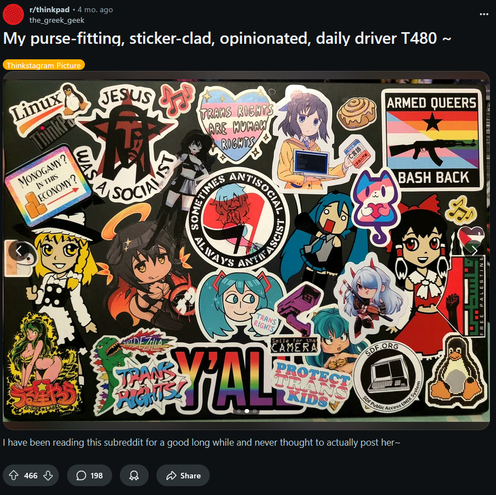Open the_greek_geek user profile
Image resolution: width=496 pixels, height=495 pixels.
pos(57,20)
